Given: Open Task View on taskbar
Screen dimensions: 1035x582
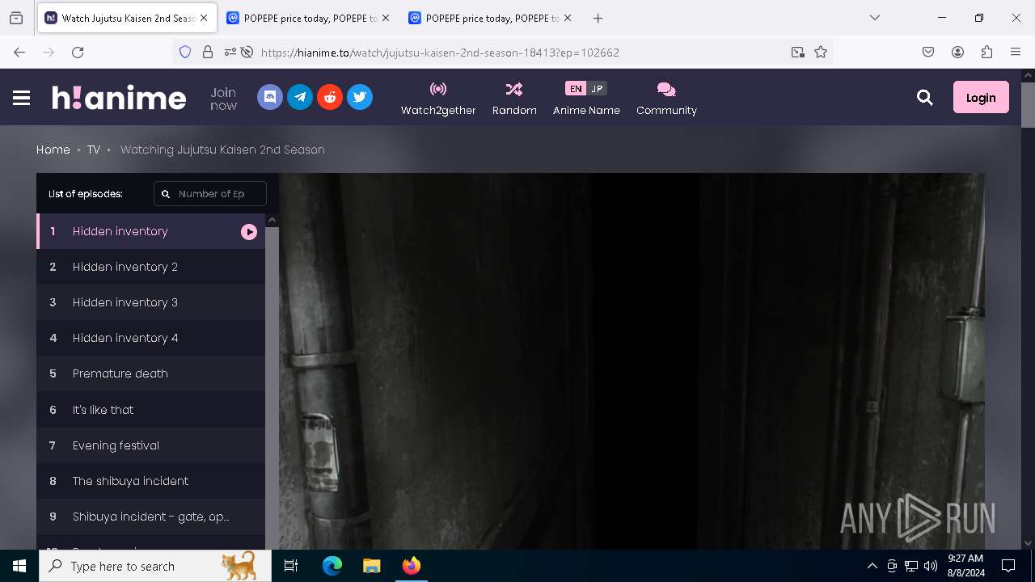Looking at the screenshot, I should click(x=292, y=566).
